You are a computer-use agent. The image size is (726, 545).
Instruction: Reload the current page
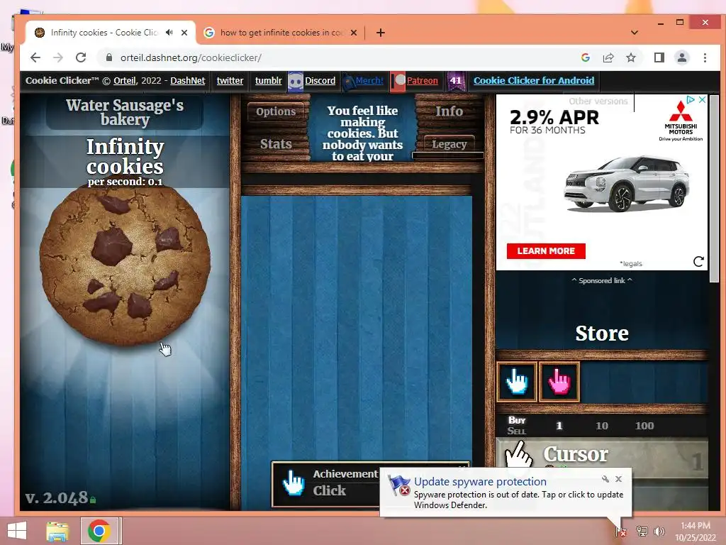[x=81, y=57]
